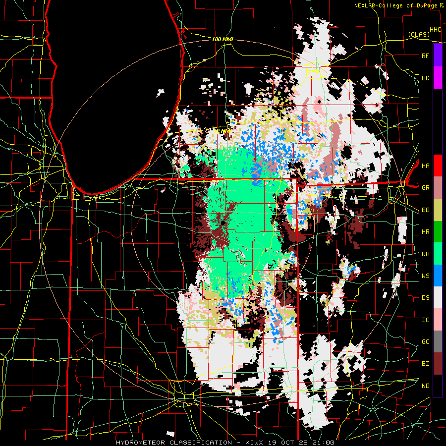Click the dark brown BI legend swatch
The image size is (446, 446).
point(438,364)
